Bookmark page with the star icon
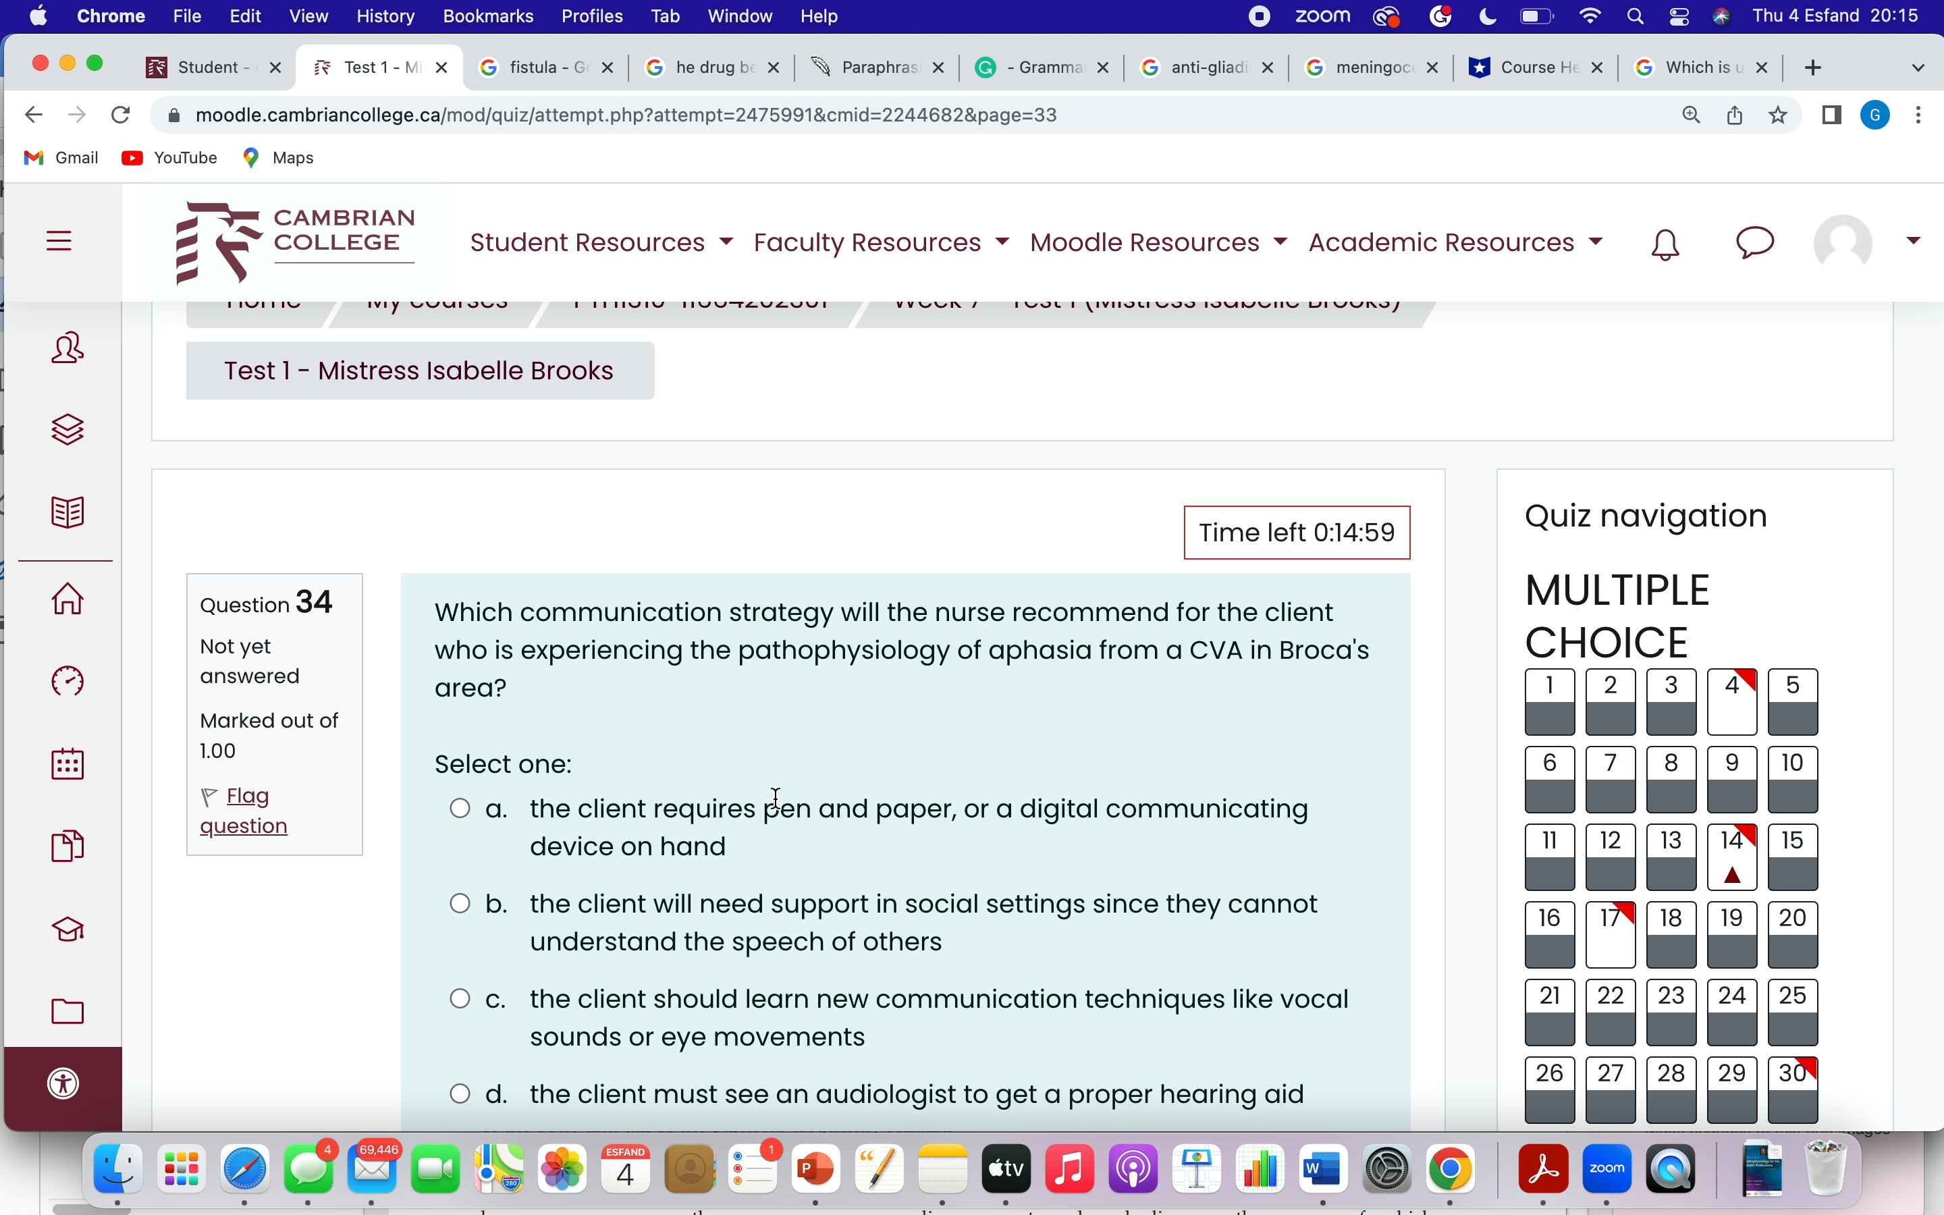 (1778, 115)
